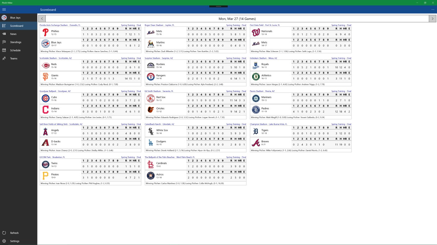The image size is (437, 245).
Task: Select the Red Sox team name
Action: [161, 97]
